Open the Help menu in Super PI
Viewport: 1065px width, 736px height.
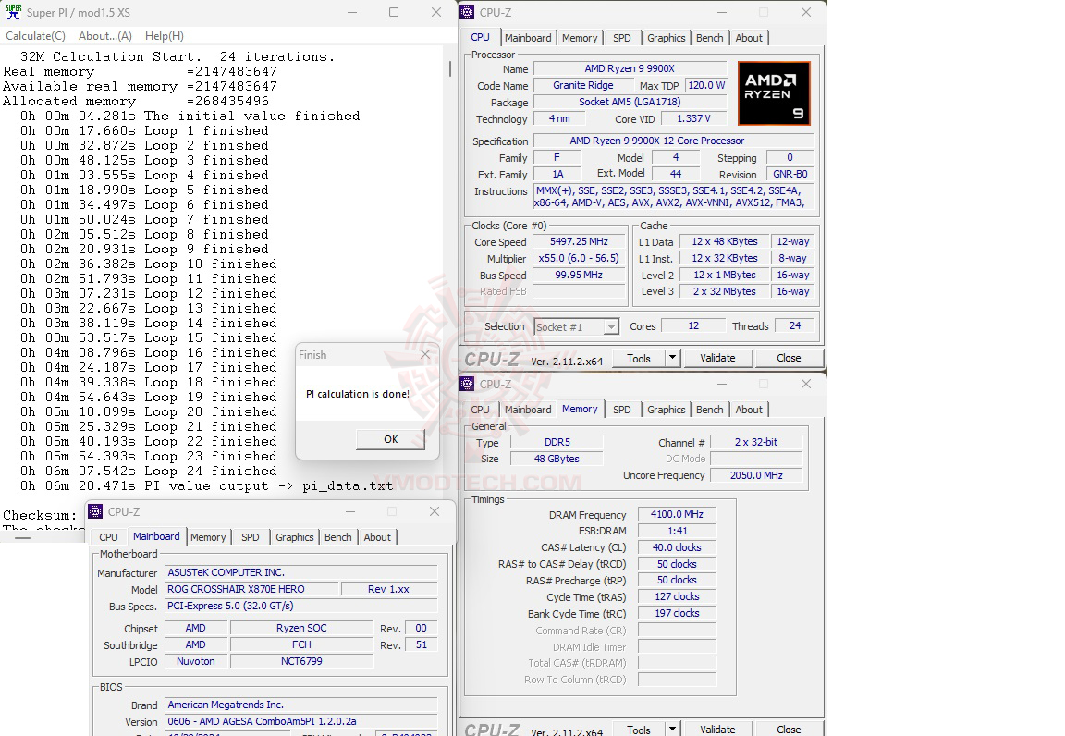click(x=164, y=35)
